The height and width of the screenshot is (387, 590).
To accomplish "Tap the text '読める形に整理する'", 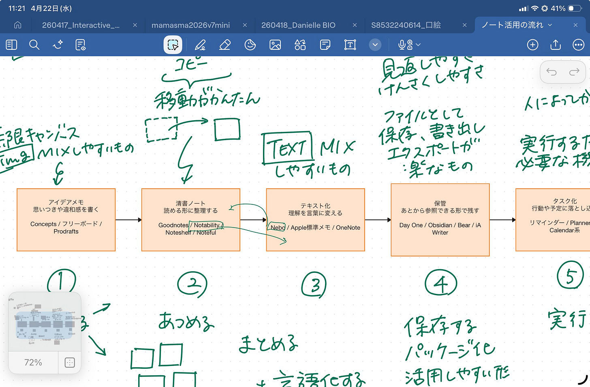I will click(191, 211).
